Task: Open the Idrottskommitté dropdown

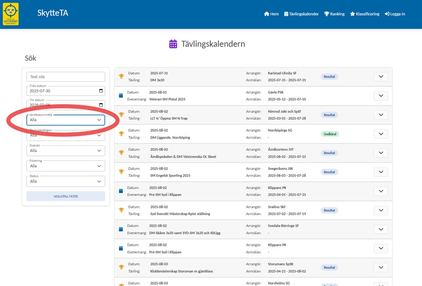Action: [x=66, y=120]
